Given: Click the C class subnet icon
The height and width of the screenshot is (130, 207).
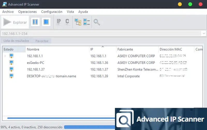Looking at the screenshot, I should click(x=67, y=22).
